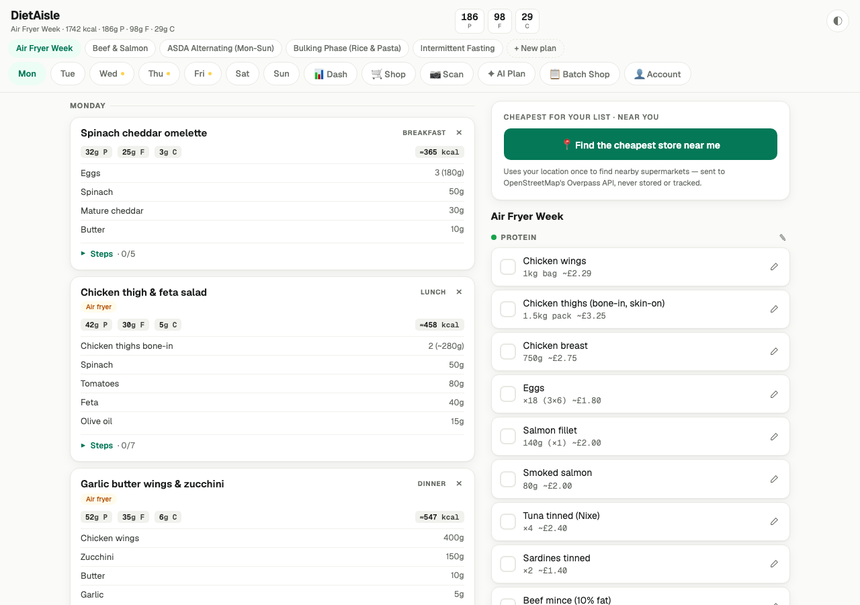Check off Tuna tinned (Nixe)

[x=508, y=522]
